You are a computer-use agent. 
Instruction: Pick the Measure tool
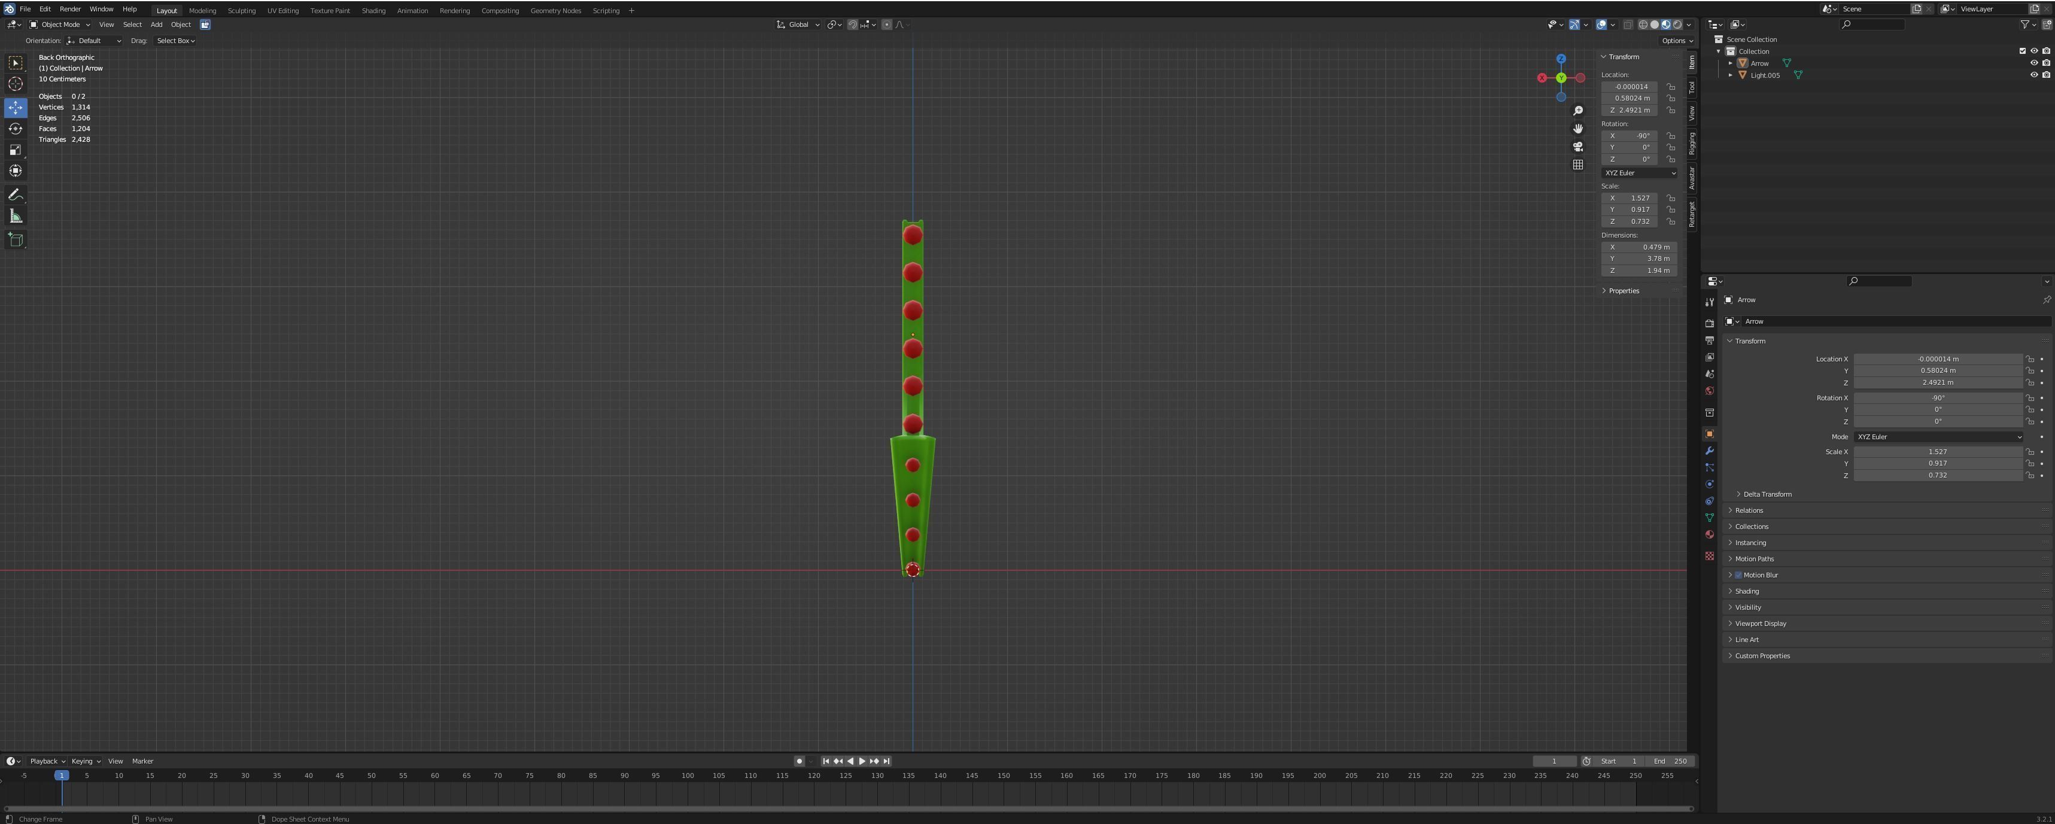tap(15, 216)
